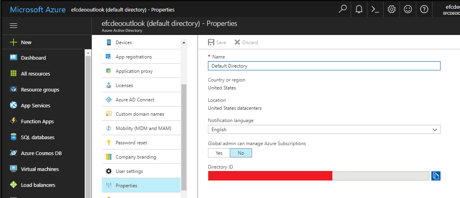The height and width of the screenshot is (198, 460).
Task: Go to Mobility (MDM and MAM)
Action: [141, 128]
